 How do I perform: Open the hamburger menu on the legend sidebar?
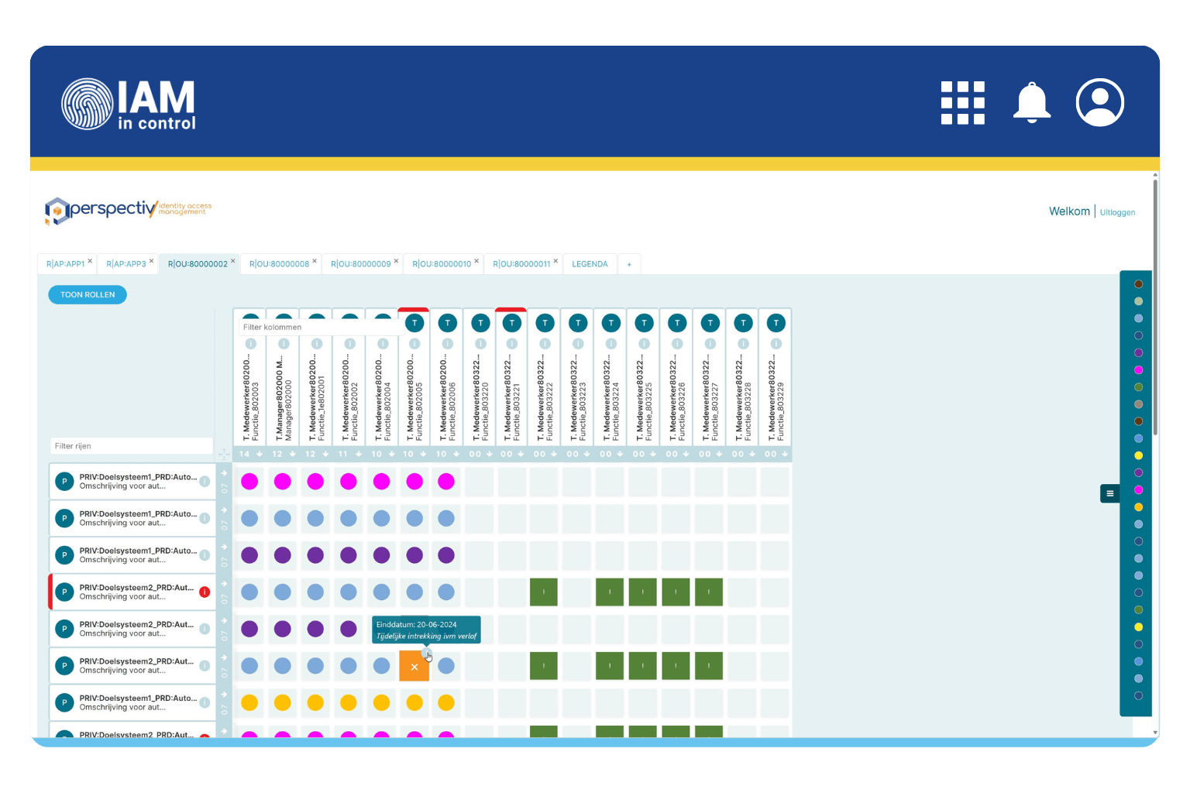click(1109, 493)
